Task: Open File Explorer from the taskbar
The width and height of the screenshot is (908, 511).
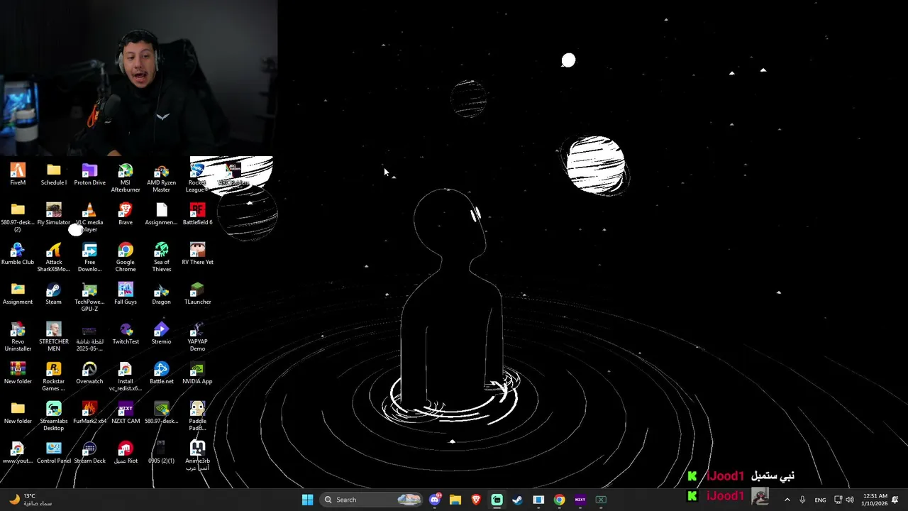Action: tap(455, 500)
